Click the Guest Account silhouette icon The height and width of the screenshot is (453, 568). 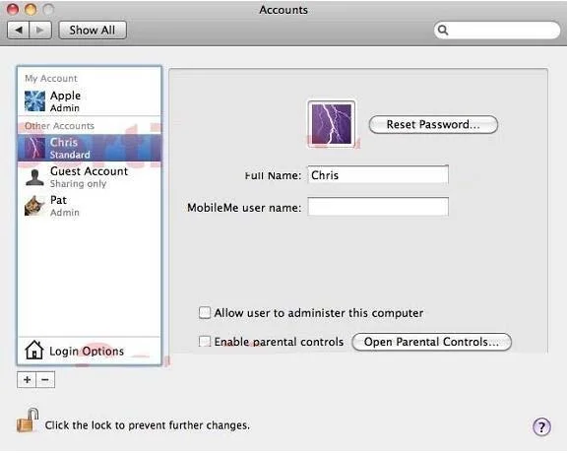[34, 177]
